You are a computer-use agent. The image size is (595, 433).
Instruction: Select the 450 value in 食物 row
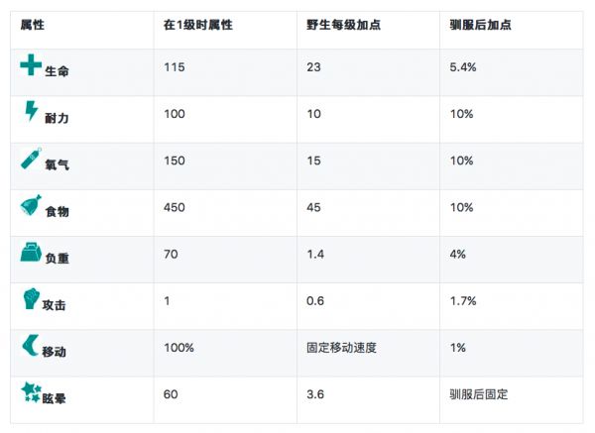176,207
